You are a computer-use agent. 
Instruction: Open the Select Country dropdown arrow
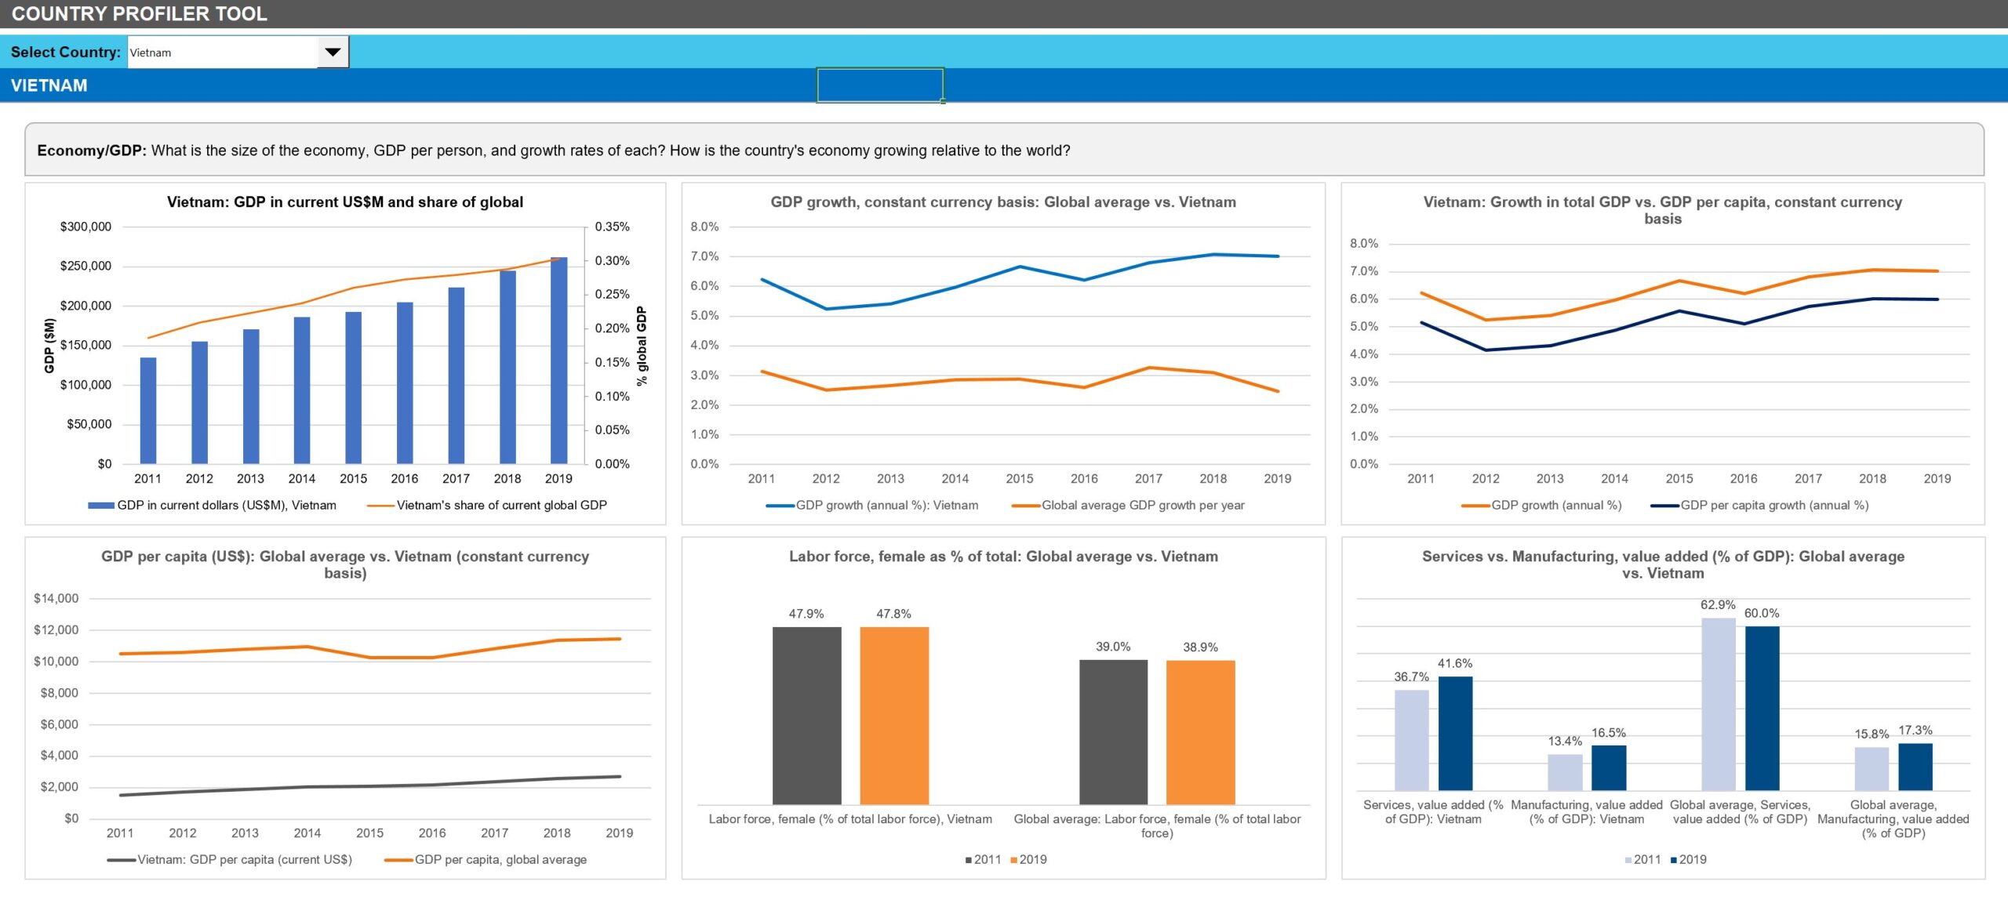click(x=333, y=53)
